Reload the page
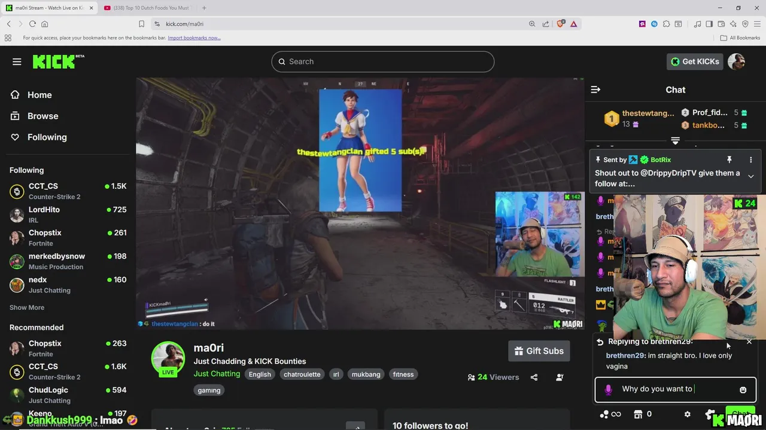 (32, 24)
